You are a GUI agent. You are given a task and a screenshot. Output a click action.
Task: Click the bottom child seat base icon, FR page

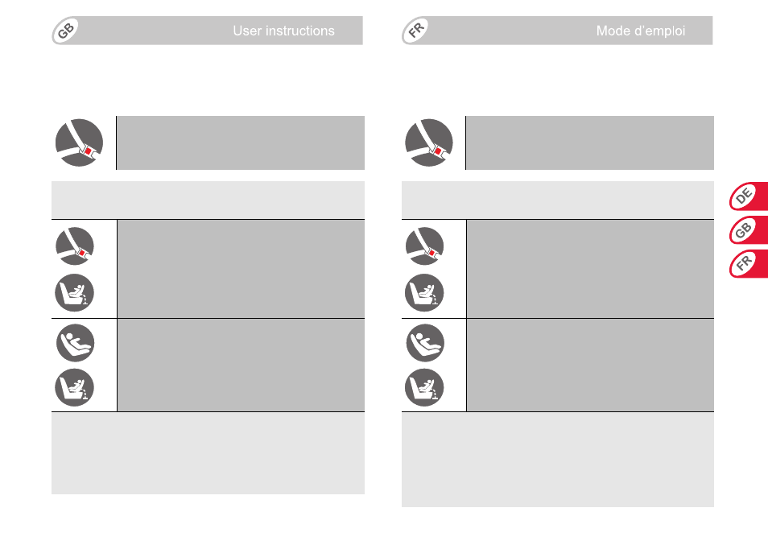(x=424, y=388)
